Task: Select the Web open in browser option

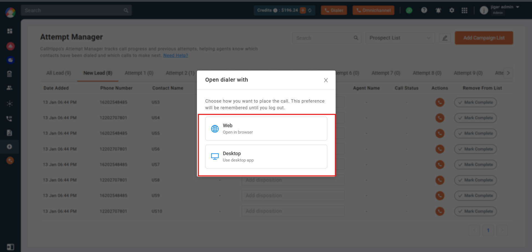Action: click(x=266, y=129)
